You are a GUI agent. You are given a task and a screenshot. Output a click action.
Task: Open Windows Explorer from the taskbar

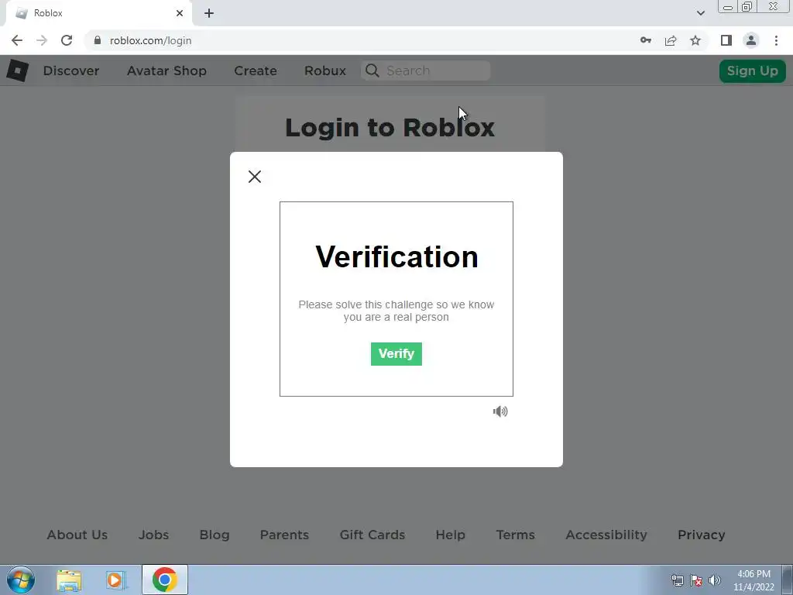point(69,580)
